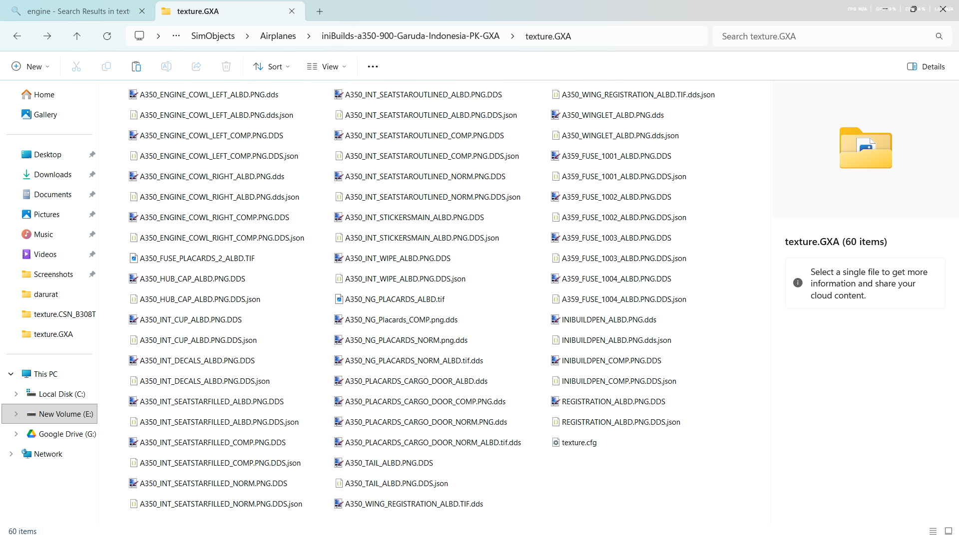
Task: Select the texture.cfg file
Action: point(579,442)
